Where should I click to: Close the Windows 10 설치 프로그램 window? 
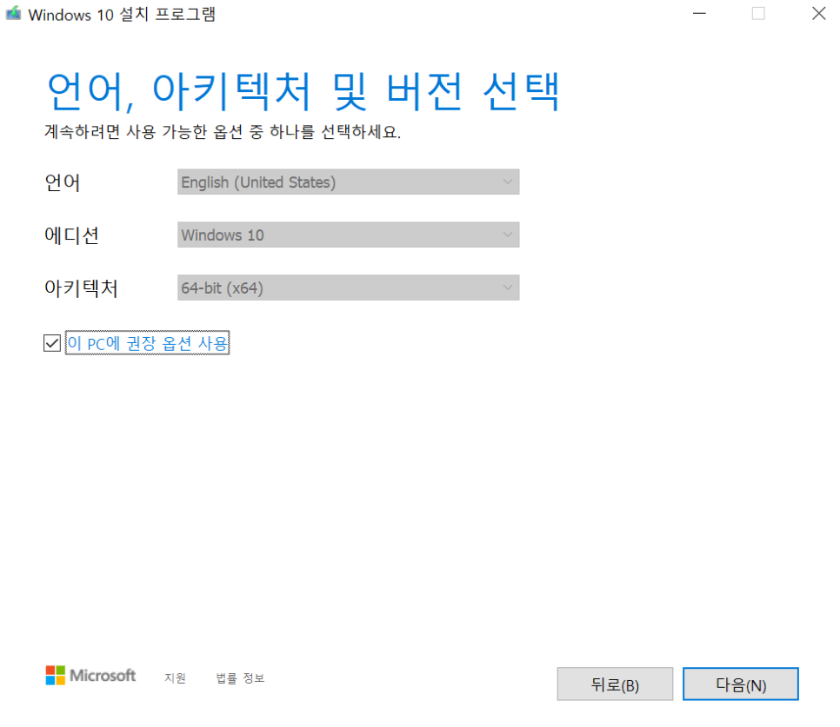818,13
